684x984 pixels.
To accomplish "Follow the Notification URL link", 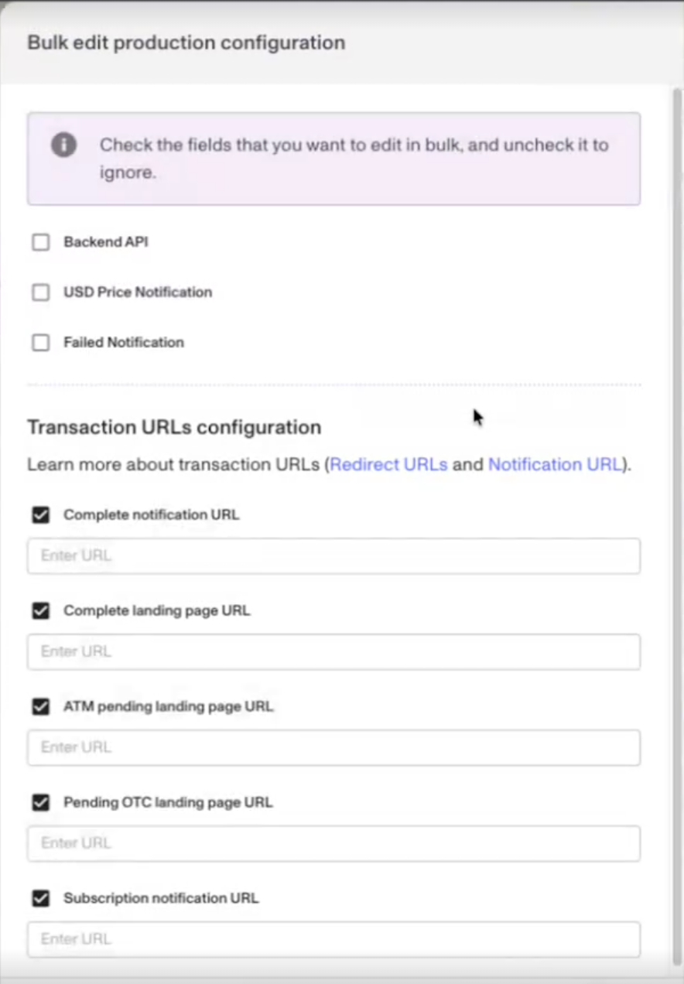I will [555, 465].
